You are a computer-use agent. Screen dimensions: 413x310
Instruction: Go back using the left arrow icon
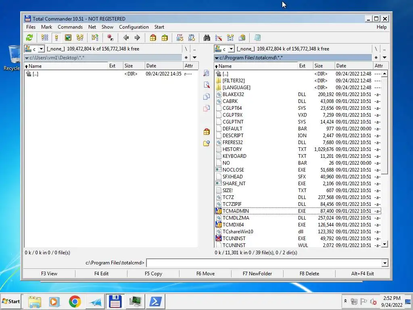(126, 38)
